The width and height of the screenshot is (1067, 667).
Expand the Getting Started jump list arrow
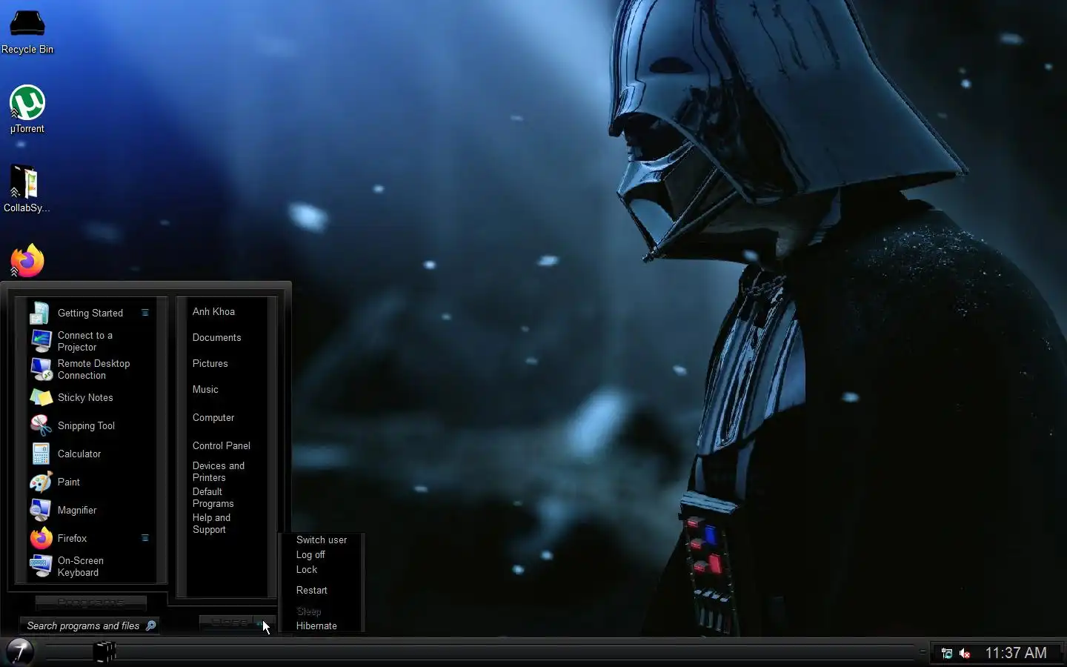(145, 313)
